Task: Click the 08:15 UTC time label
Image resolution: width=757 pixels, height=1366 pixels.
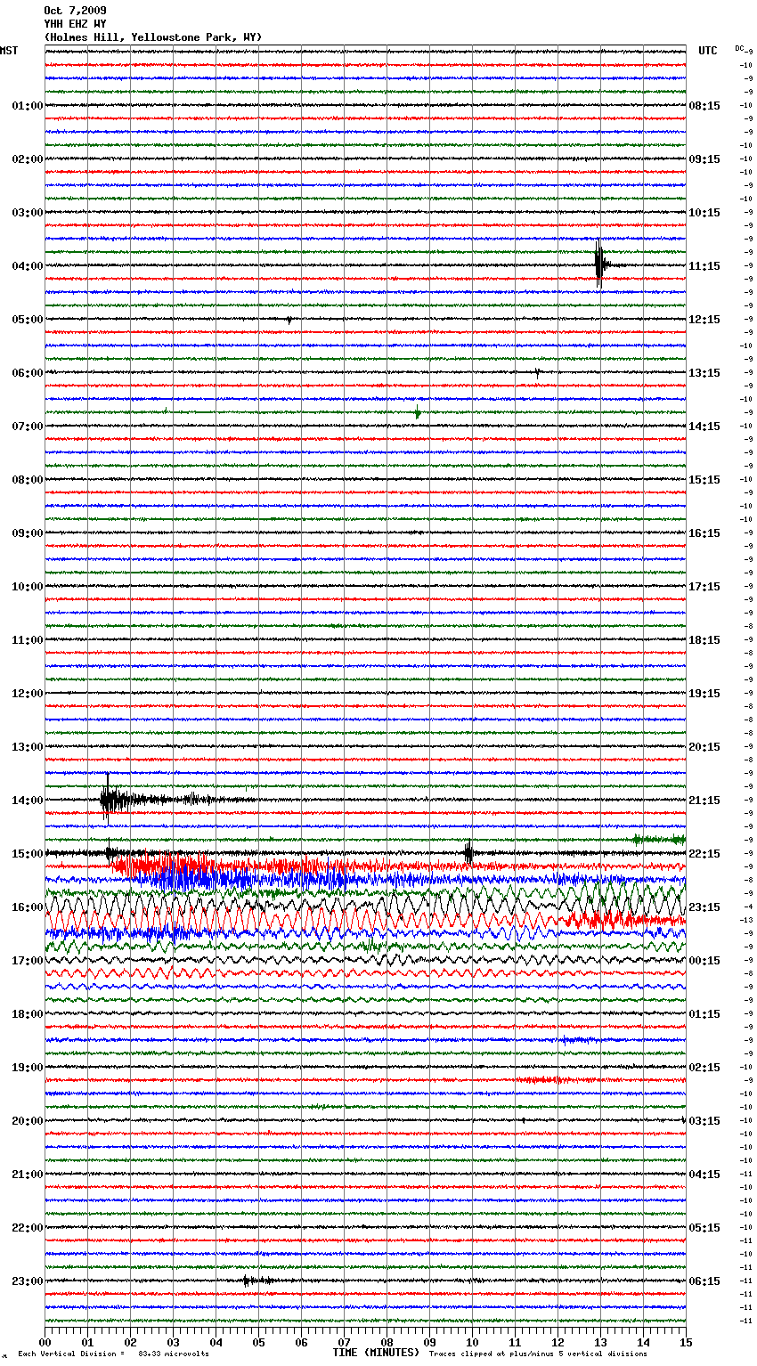Action: click(x=704, y=106)
